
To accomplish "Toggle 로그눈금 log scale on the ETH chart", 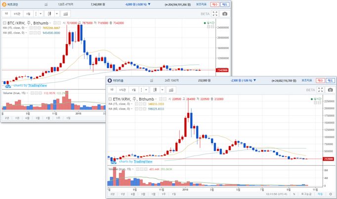I will [306, 194].
